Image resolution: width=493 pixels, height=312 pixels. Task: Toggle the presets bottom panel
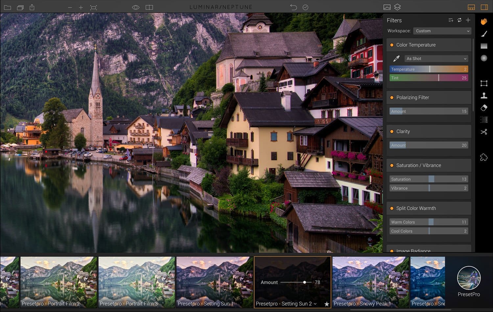coord(471,7)
